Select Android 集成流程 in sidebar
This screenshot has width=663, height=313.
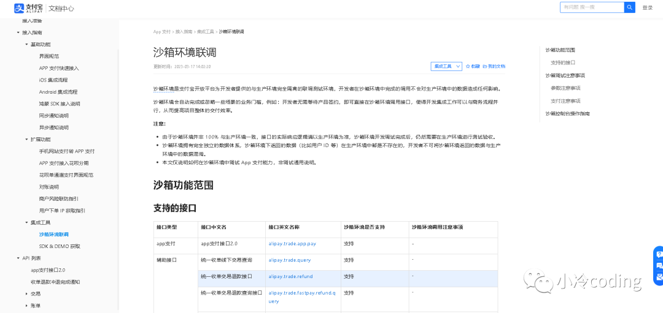point(58,91)
